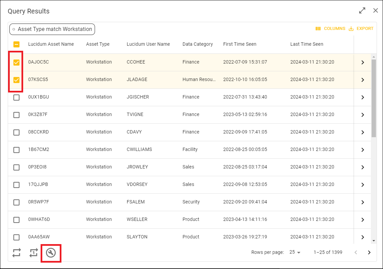Sort by the Lucidum Asset Name column
This screenshot has width=383, height=269.
(51, 44)
